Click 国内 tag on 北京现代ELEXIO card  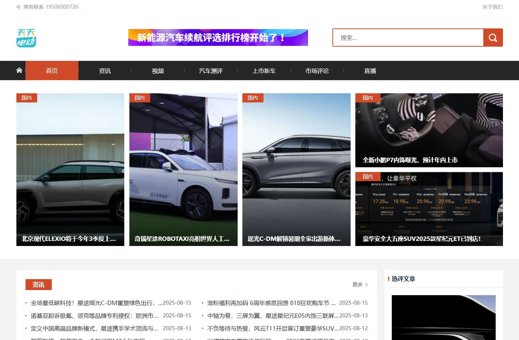[27, 98]
